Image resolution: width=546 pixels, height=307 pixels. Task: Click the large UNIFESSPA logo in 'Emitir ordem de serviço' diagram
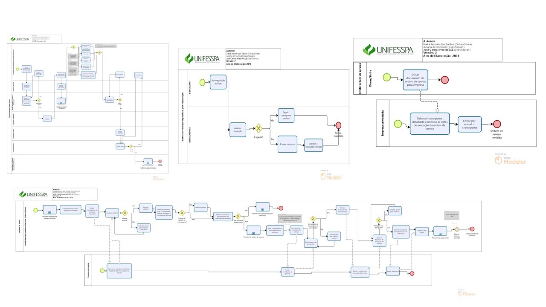[388, 49]
